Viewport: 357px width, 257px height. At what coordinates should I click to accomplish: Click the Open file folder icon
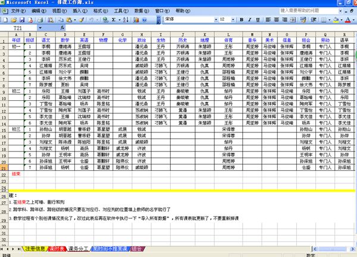(14, 20)
